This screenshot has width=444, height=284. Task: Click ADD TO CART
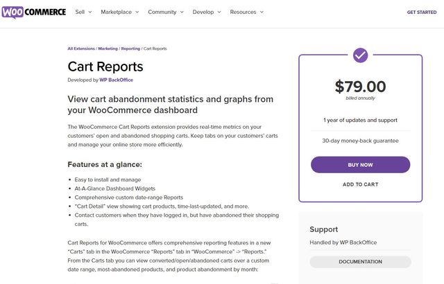360,184
